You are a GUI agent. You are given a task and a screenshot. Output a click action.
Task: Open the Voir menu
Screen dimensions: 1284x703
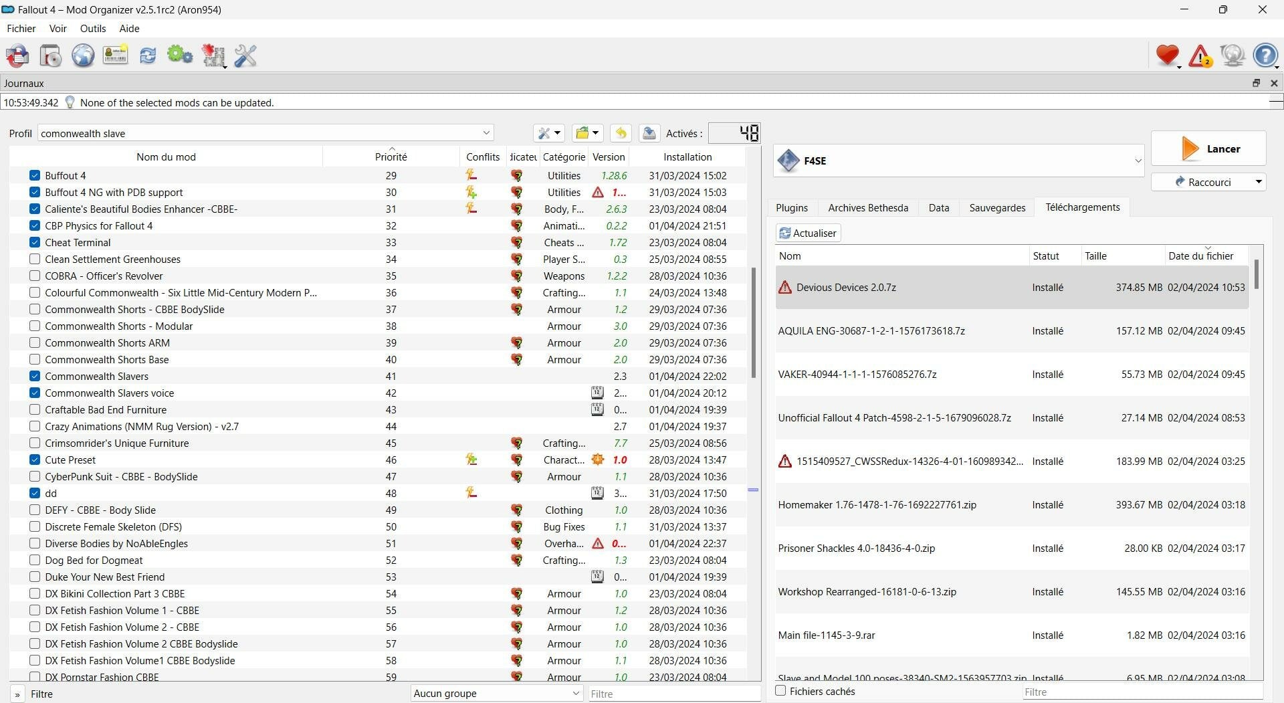coord(58,28)
